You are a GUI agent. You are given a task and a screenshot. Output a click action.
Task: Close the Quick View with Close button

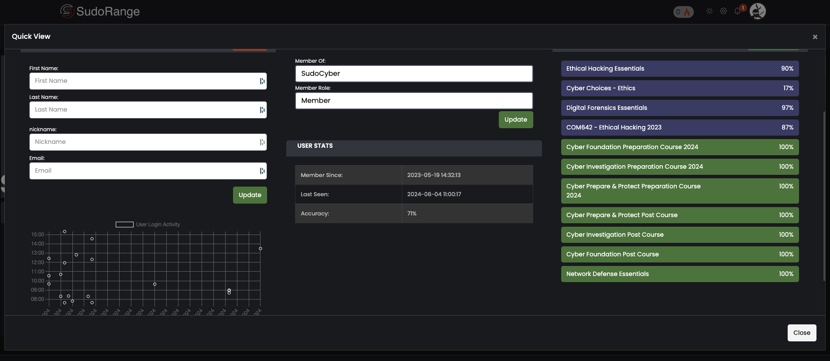[802, 333]
